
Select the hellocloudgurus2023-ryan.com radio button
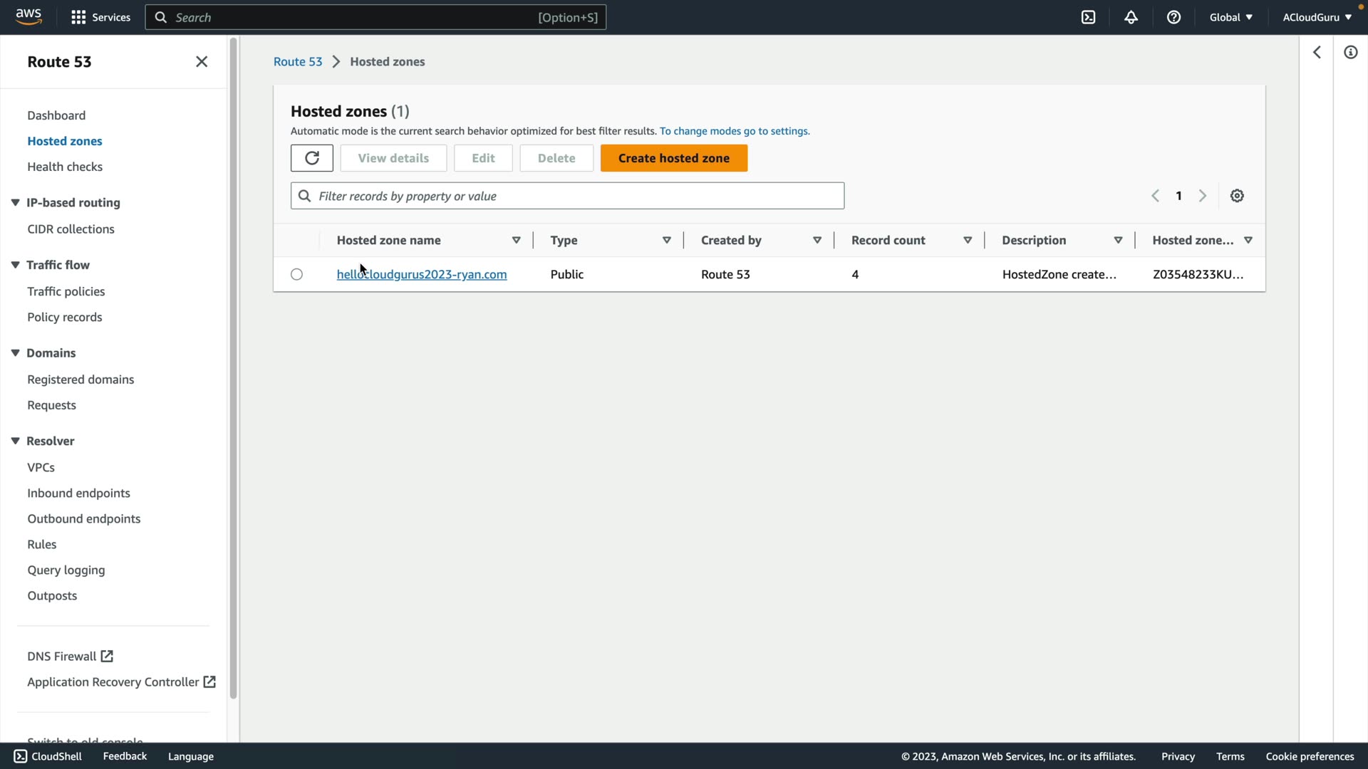point(296,275)
